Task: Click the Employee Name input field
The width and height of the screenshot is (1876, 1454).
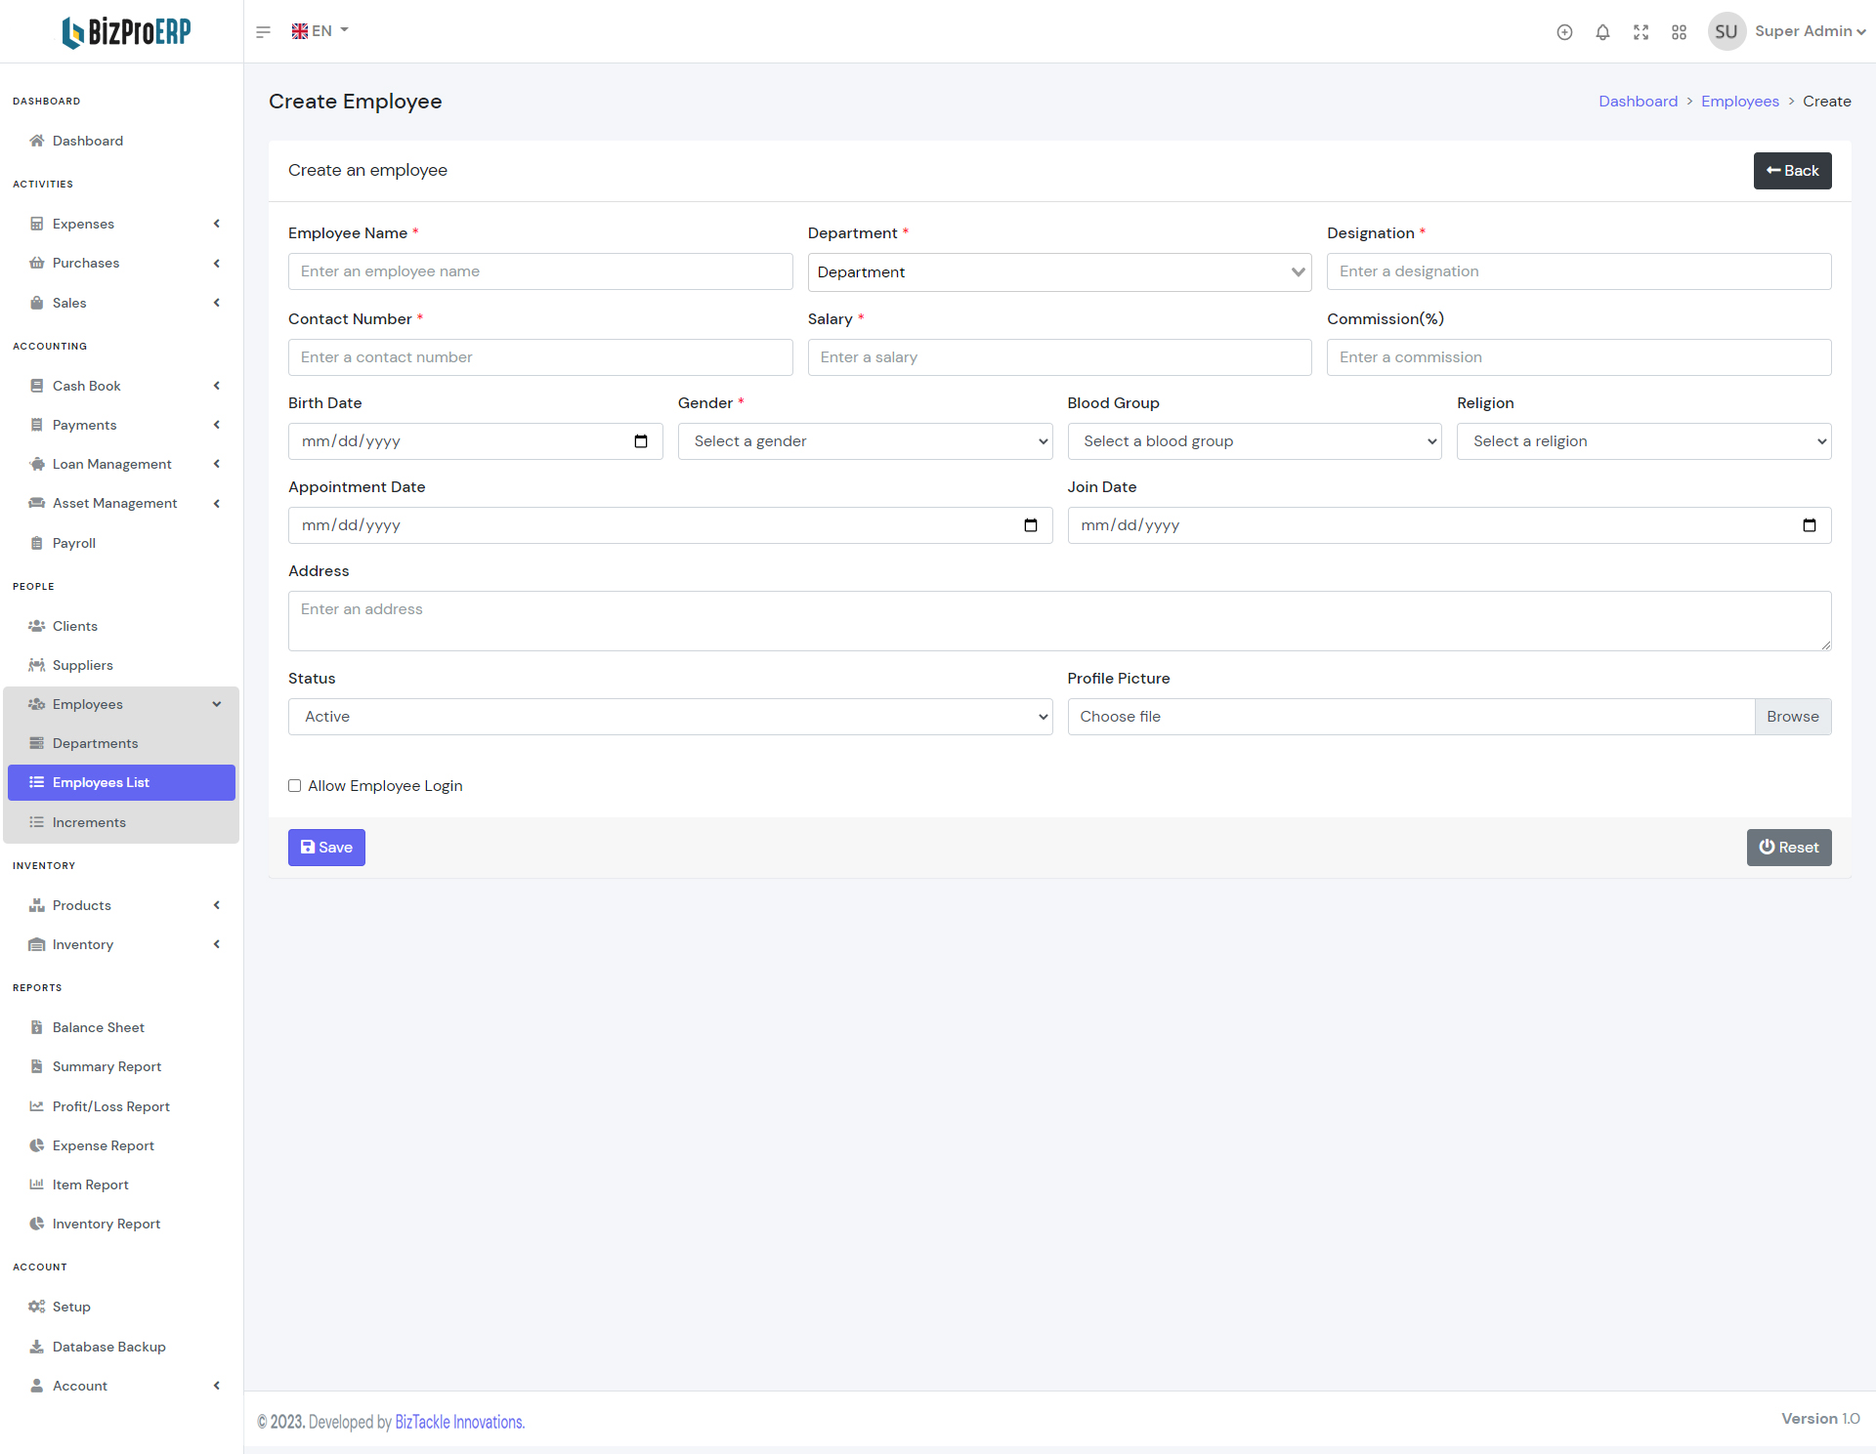Action: (540, 271)
